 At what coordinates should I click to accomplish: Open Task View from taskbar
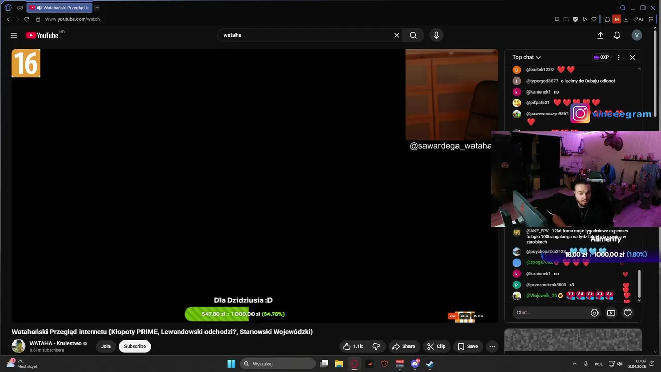pyautogui.click(x=324, y=364)
